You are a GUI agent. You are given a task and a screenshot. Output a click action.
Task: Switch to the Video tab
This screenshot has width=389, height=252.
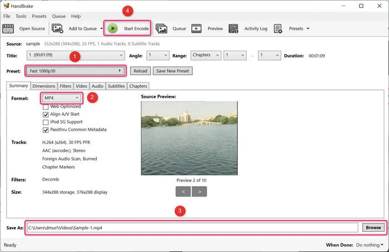81,86
